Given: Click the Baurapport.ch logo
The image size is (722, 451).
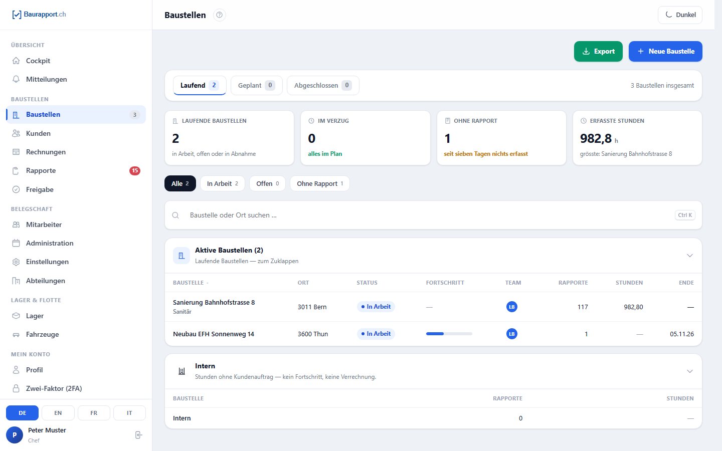Looking at the screenshot, I should click(x=39, y=15).
